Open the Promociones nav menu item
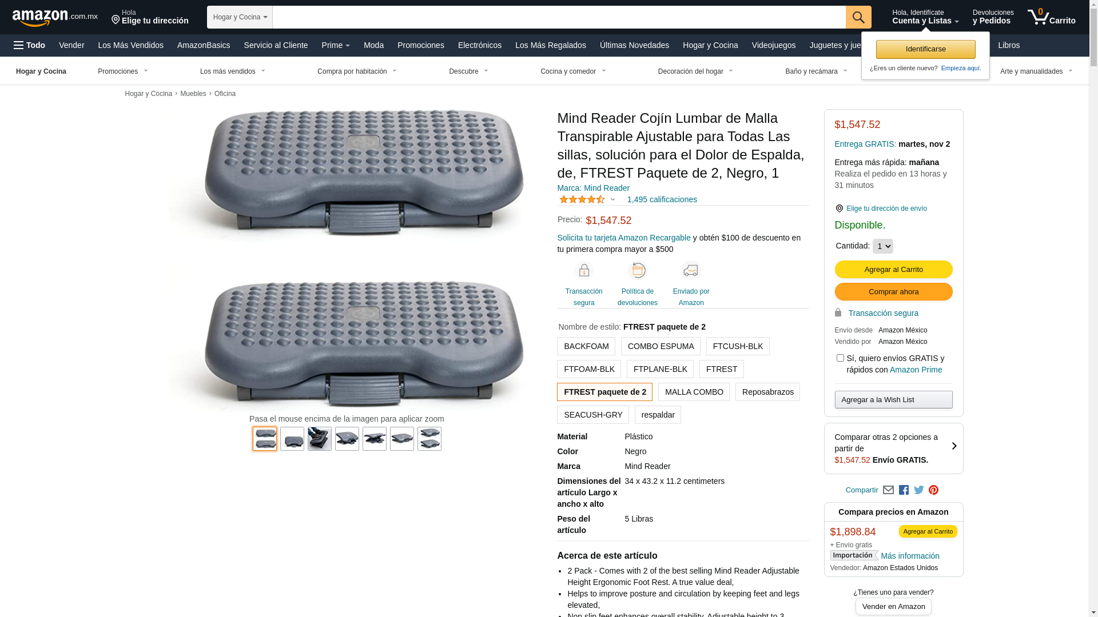The image size is (1098, 617). (x=420, y=45)
